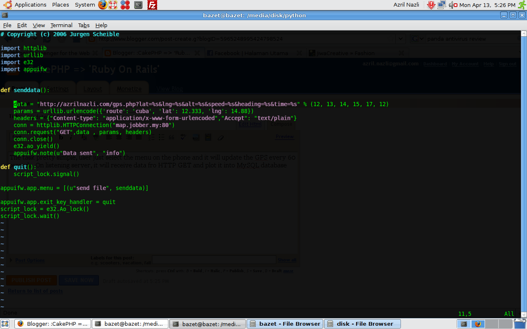
Task: Click the 'All' indicator in vim's status line
Action: [509, 314]
